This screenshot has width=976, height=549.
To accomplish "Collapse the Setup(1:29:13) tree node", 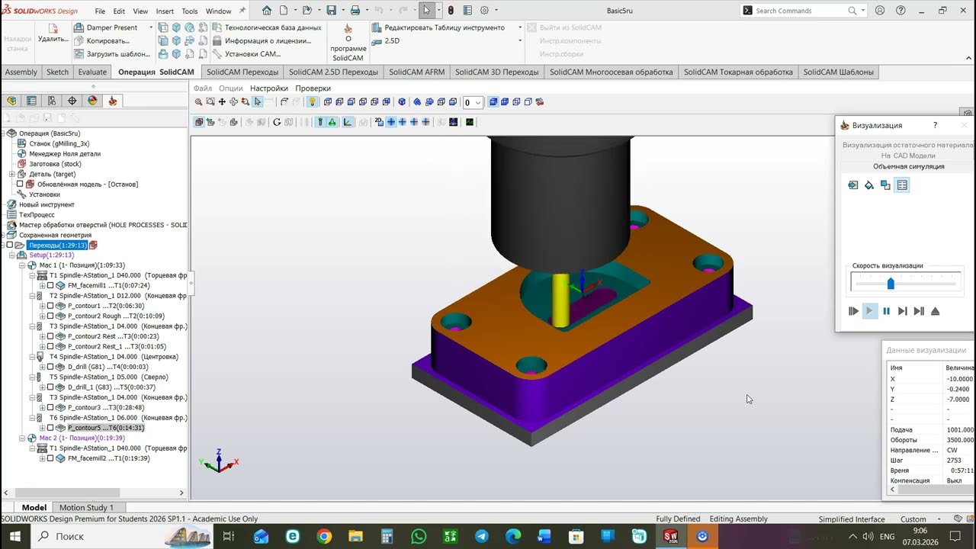I will [x=12, y=255].
